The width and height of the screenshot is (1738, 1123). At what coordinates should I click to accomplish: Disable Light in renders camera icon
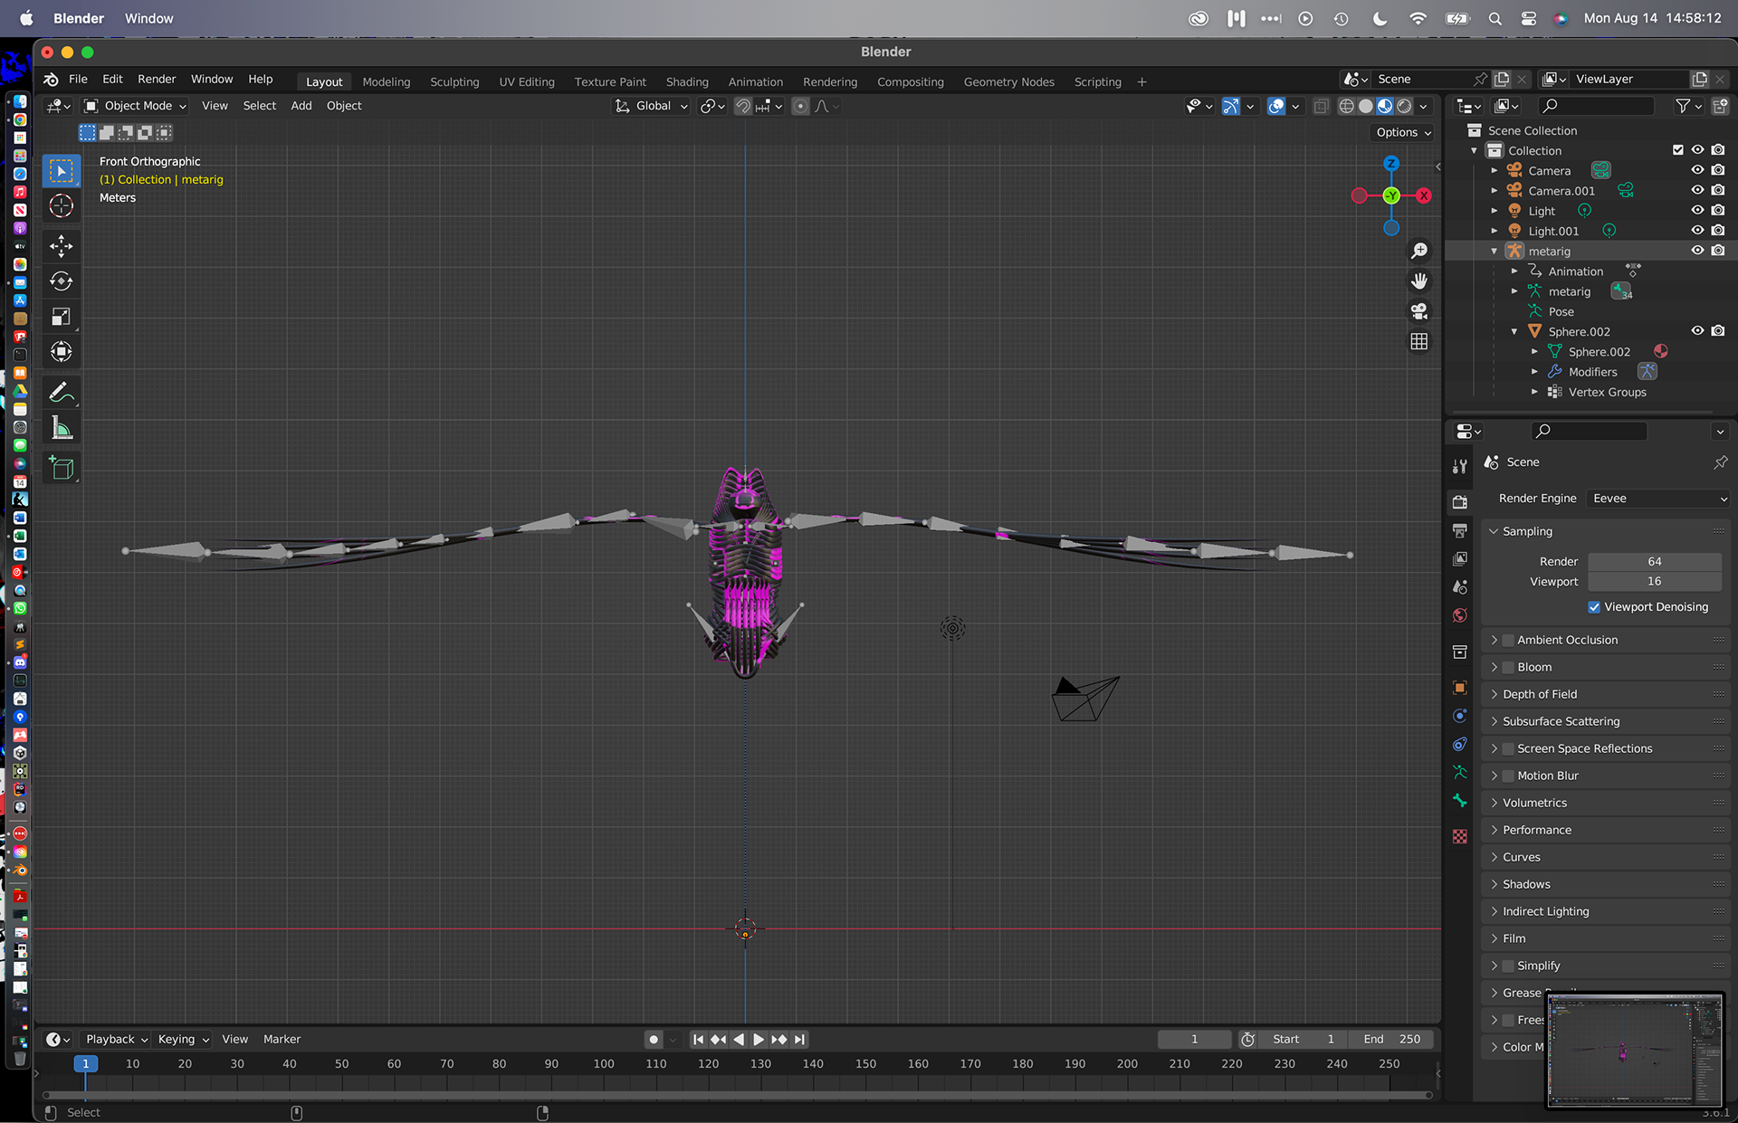(1718, 211)
